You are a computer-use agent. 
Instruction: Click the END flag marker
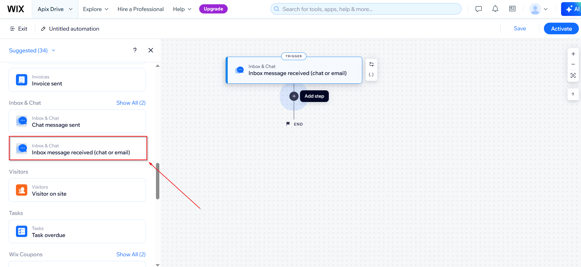tap(294, 124)
